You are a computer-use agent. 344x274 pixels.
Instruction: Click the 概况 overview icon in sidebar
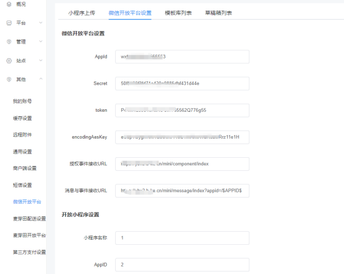tap(9, 4)
